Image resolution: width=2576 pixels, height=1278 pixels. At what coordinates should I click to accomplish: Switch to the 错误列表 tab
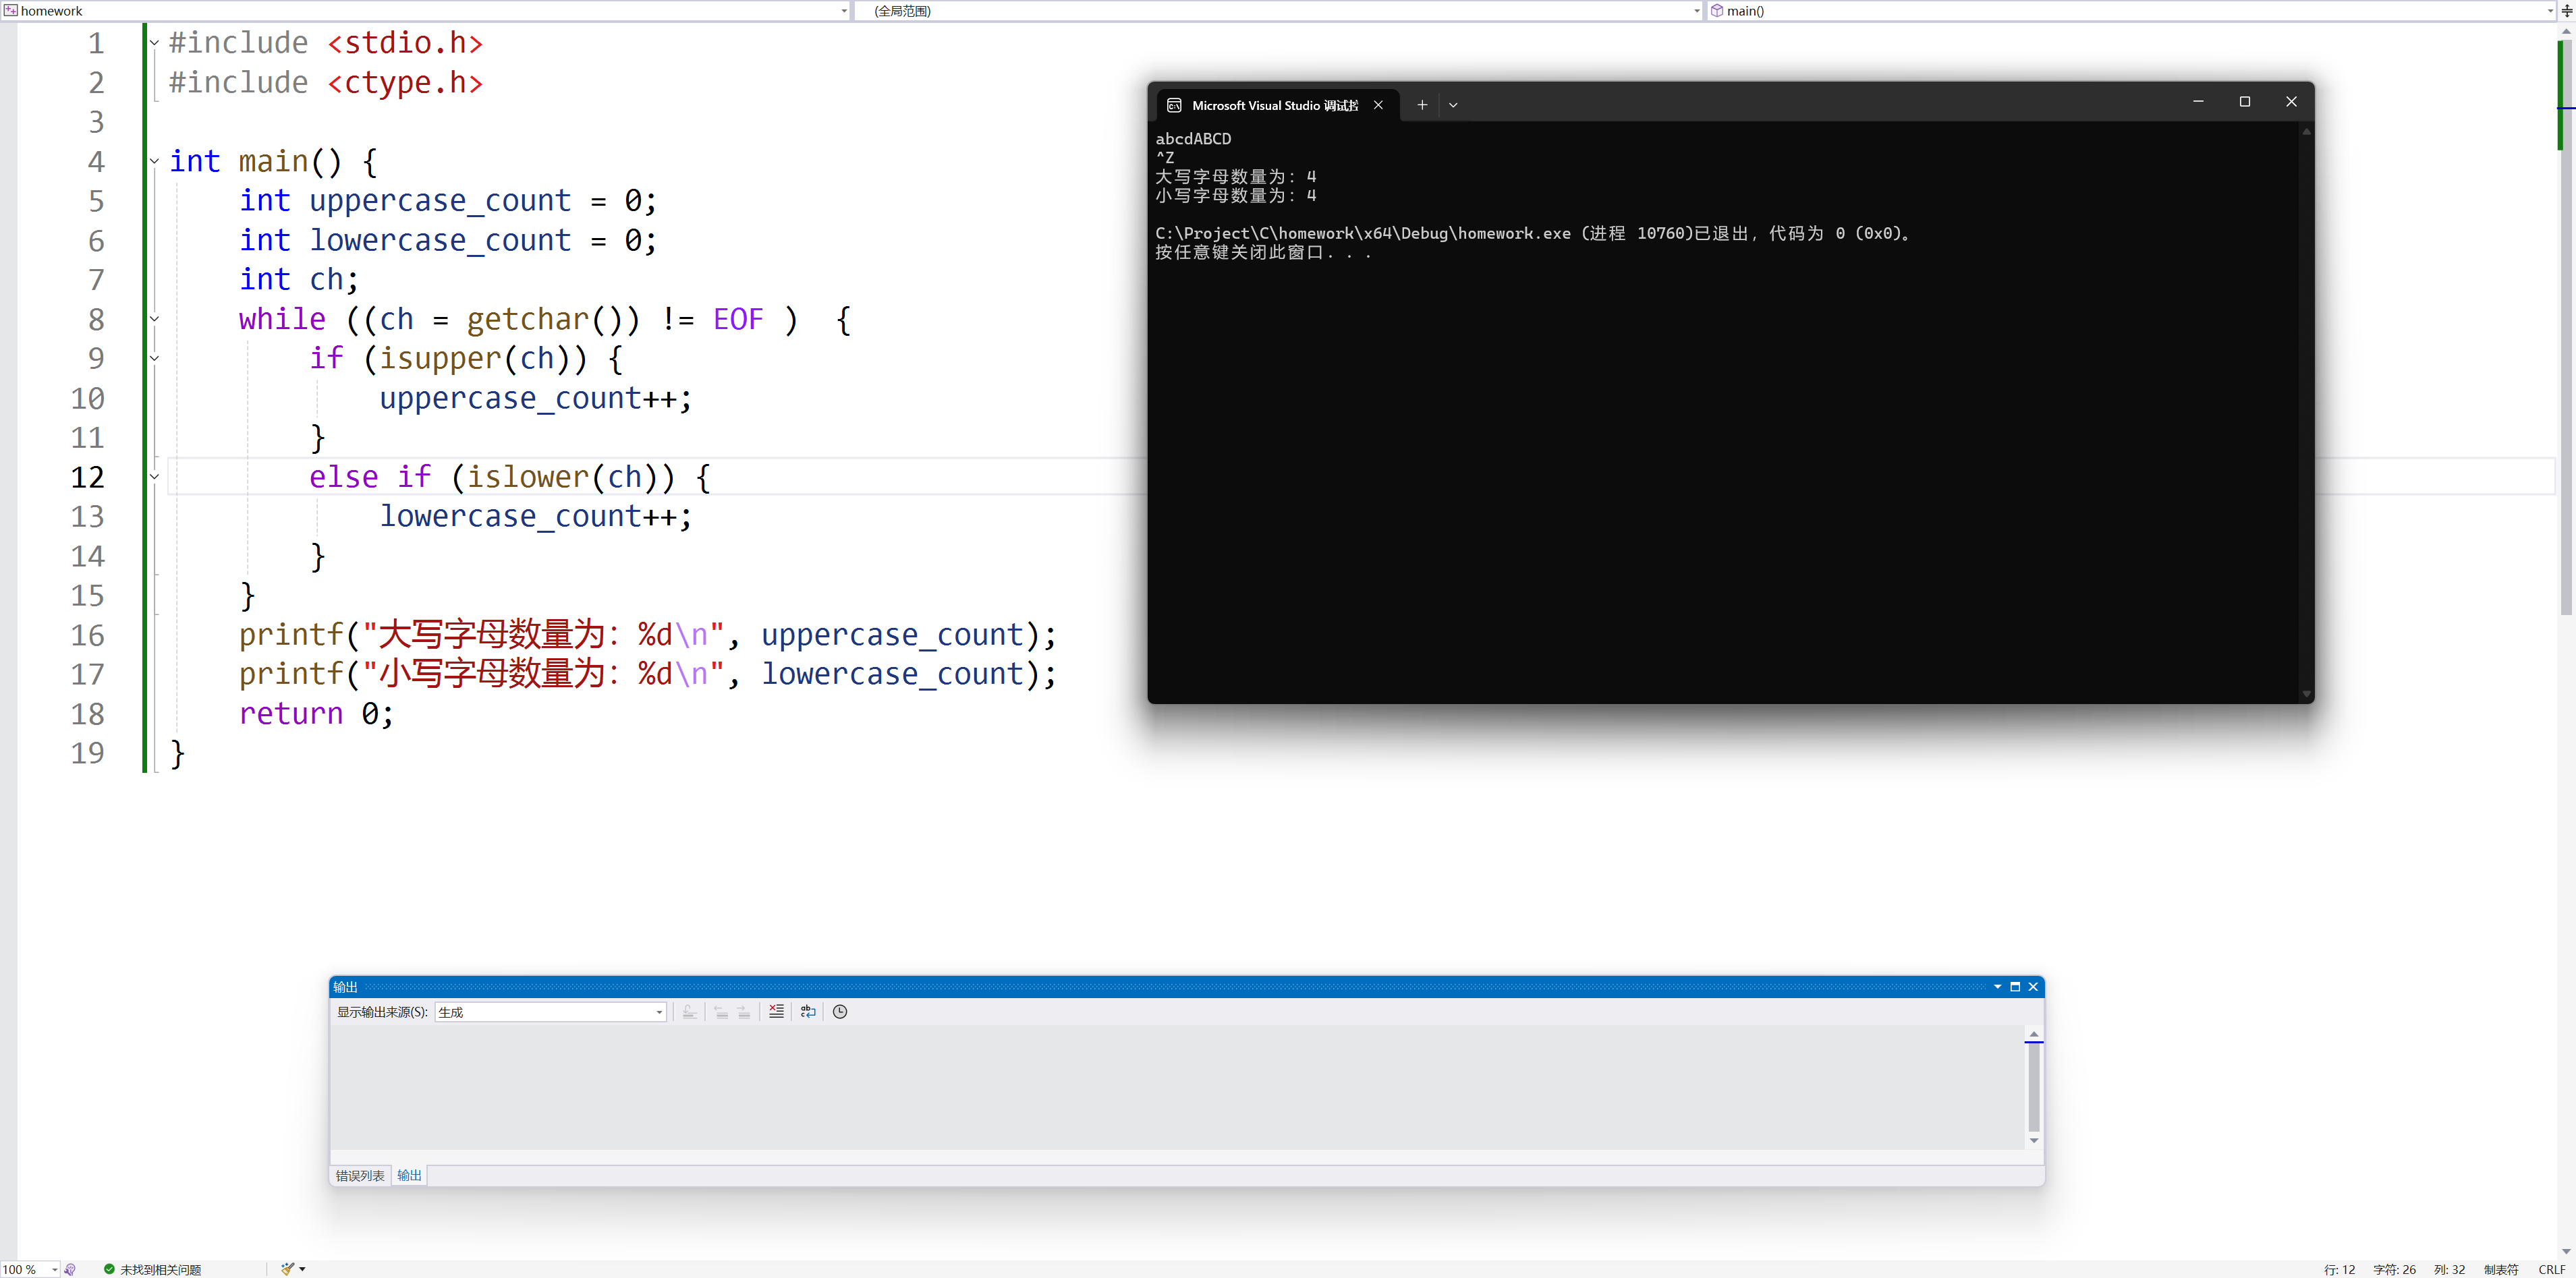pos(359,1175)
